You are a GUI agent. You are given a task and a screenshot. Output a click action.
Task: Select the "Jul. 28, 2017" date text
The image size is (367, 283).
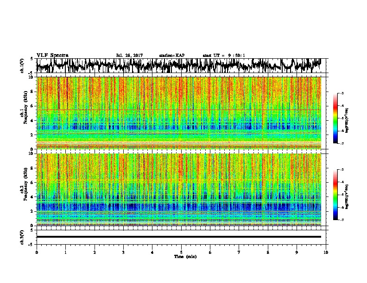tap(129, 55)
